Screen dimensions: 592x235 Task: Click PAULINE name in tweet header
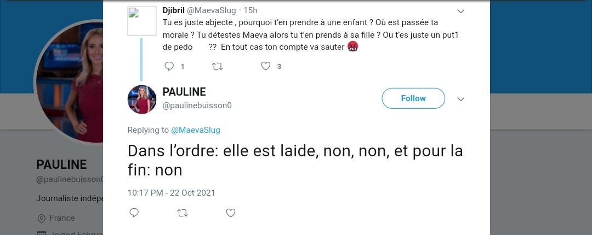pos(184,92)
